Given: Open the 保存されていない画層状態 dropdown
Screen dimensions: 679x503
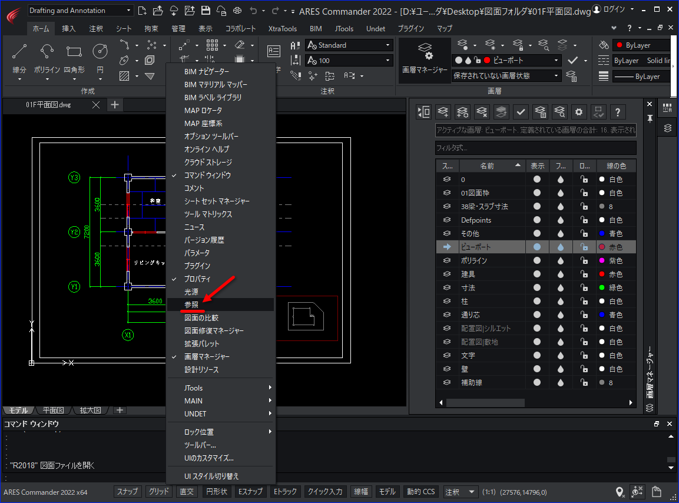Looking at the screenshot, I should pyautogui.click(x=506, y=76).
